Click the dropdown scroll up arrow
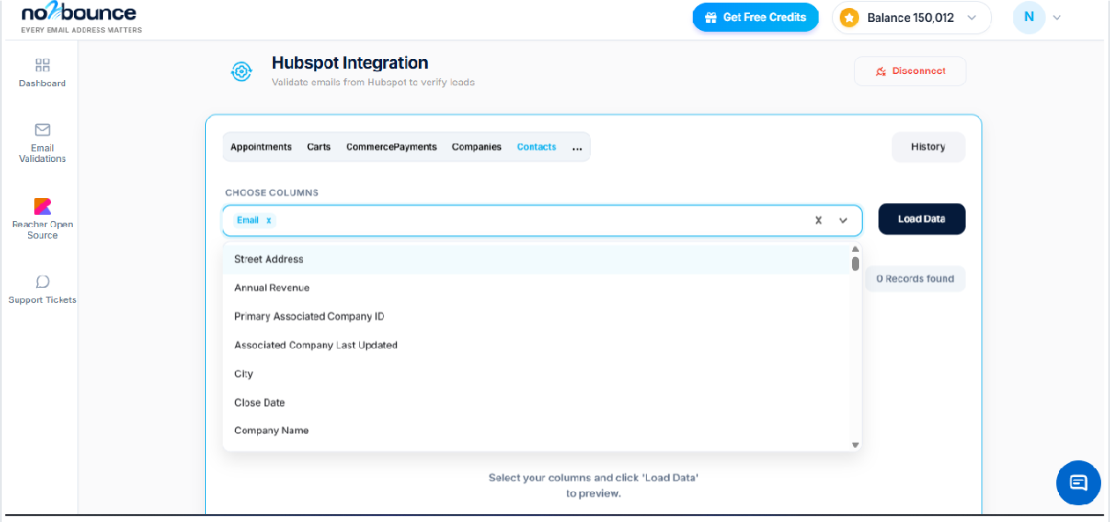The image size is (1110, 522). pos(856,249)
